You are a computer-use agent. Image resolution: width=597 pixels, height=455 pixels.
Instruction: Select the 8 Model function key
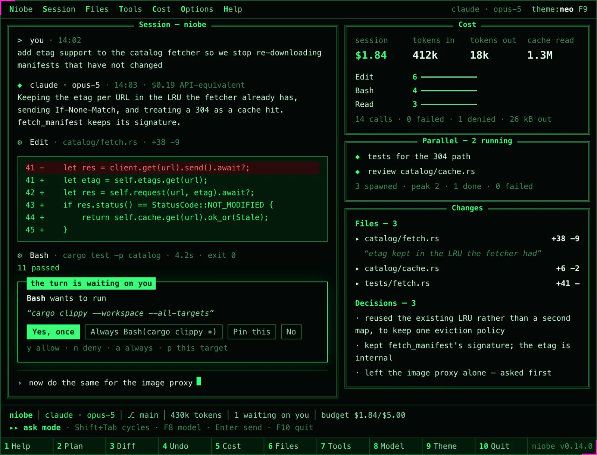click(396, 446)
